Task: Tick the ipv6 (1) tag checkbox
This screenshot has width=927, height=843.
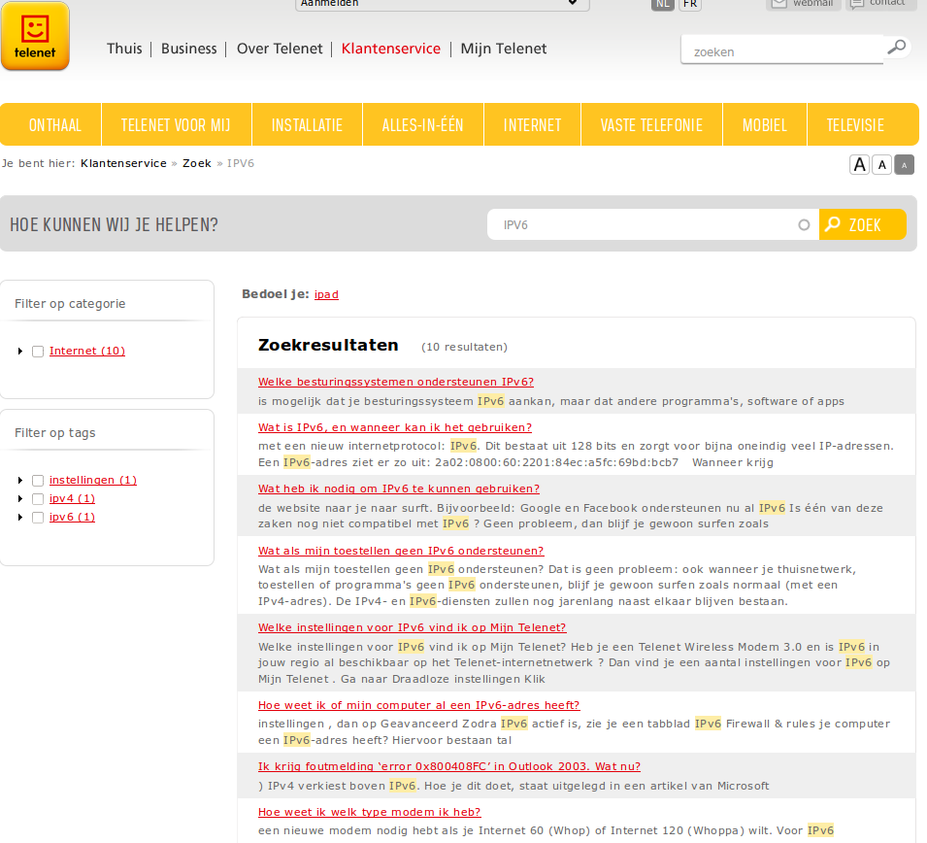Action: pos(38,518)
